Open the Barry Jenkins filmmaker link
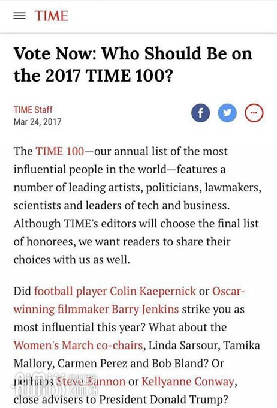 click(129, 300)
